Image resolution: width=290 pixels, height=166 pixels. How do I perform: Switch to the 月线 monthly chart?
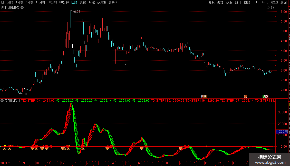tap(92, 2)
